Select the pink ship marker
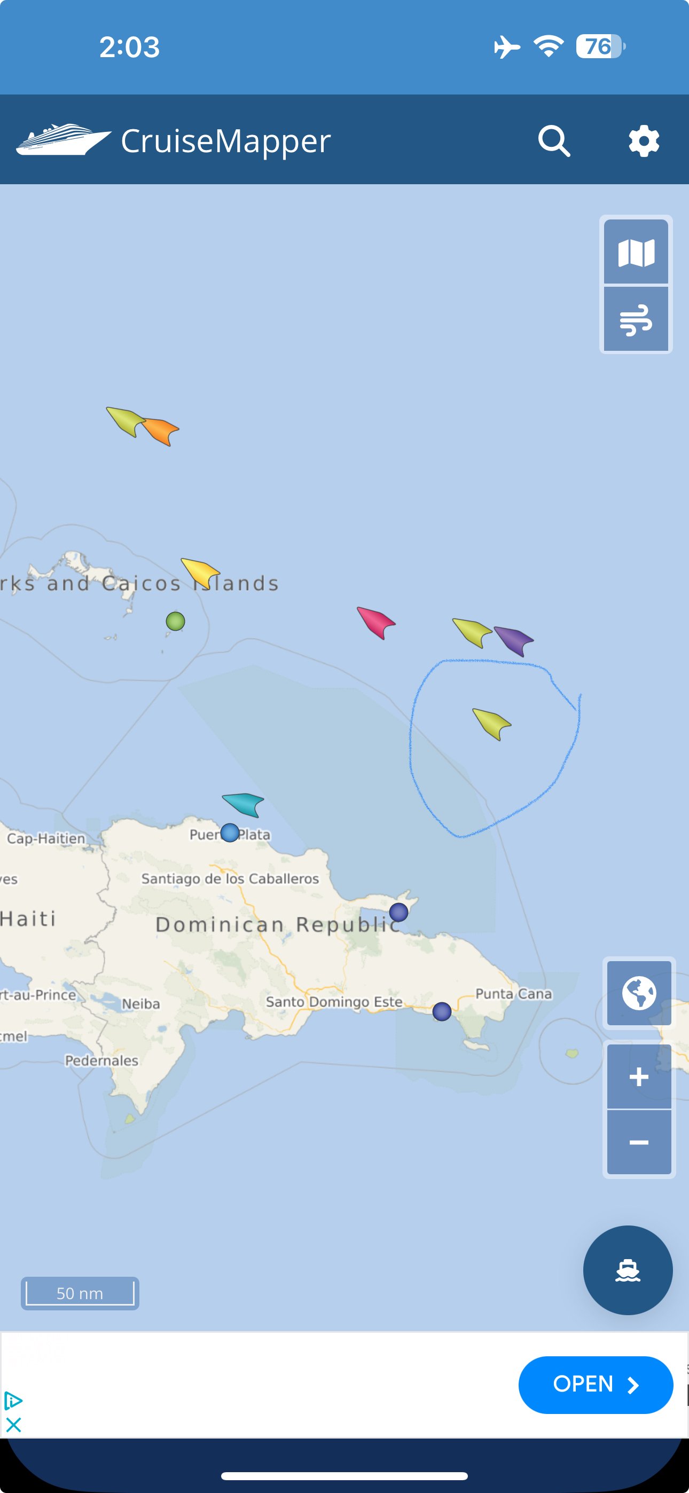Viewport: 689px width, 1493px height. coord(376,623)
